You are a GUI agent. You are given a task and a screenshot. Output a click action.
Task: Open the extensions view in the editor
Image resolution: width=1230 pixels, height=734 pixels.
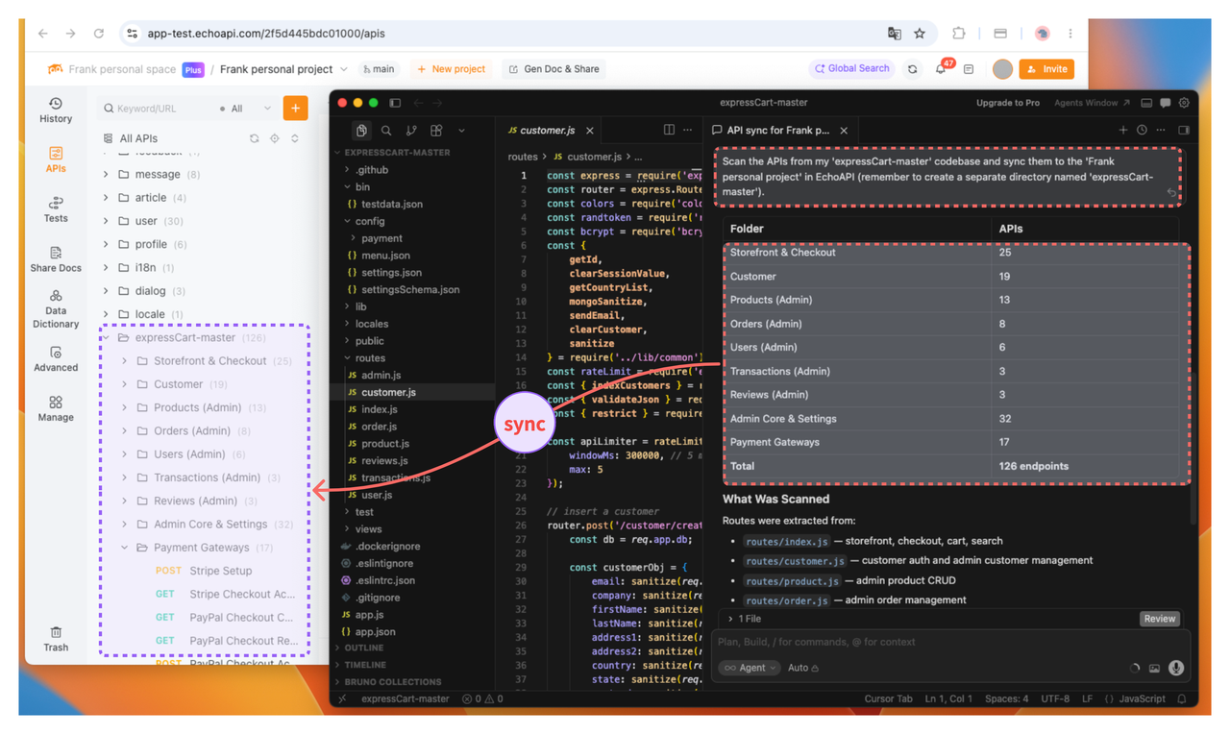pos(436,131)
